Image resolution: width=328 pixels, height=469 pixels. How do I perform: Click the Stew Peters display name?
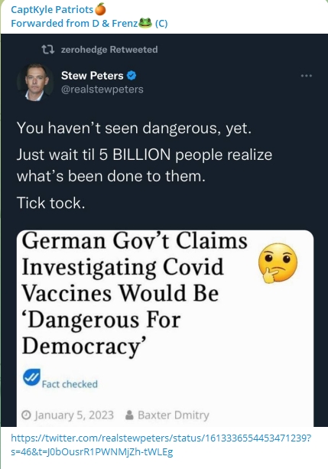(x=92, y=76)
